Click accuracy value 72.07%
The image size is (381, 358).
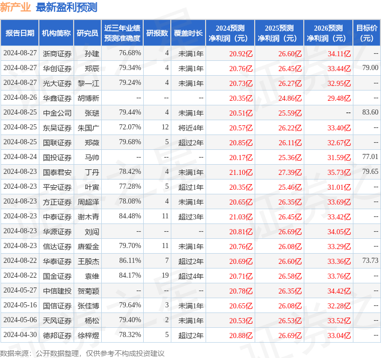tap(130, 127)
